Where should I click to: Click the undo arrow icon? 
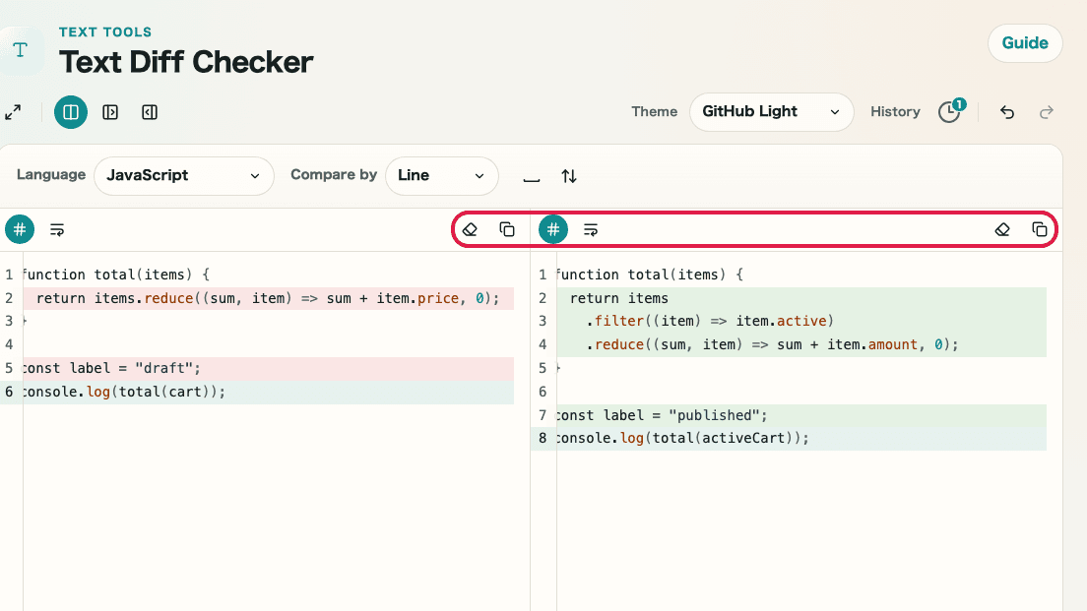pyautogui.click(x=1007, y=112)
